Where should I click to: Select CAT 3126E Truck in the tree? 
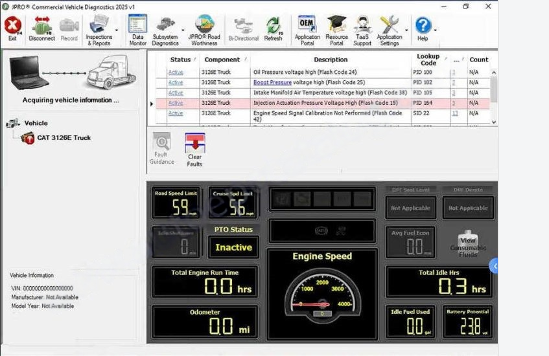(64, 138)
